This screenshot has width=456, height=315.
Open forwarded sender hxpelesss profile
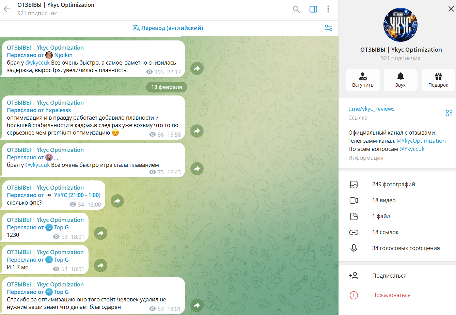(58, 110)
